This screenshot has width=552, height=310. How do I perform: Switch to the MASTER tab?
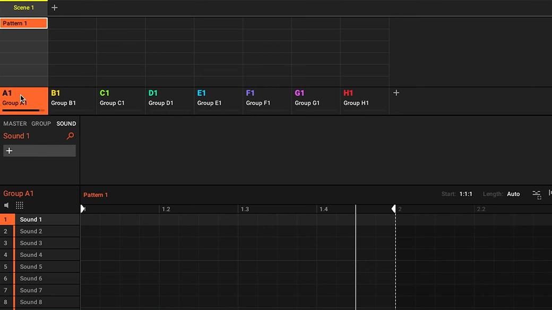point(15,123)
